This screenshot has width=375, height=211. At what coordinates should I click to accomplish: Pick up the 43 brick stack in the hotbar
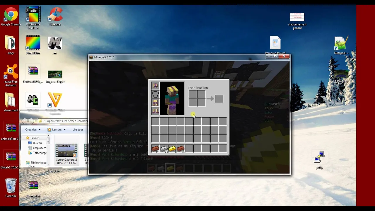pos(181,149)
